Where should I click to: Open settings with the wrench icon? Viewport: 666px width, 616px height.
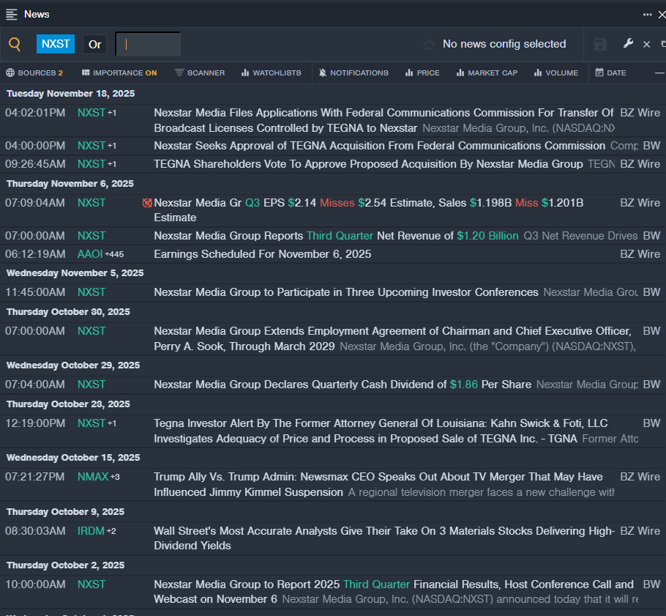tap(628, 44)
